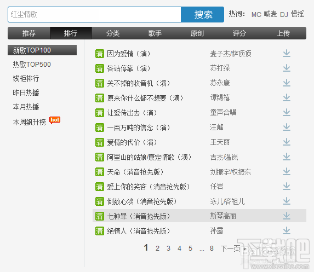Select the DJ hot keyword

(x=284, y=14)
